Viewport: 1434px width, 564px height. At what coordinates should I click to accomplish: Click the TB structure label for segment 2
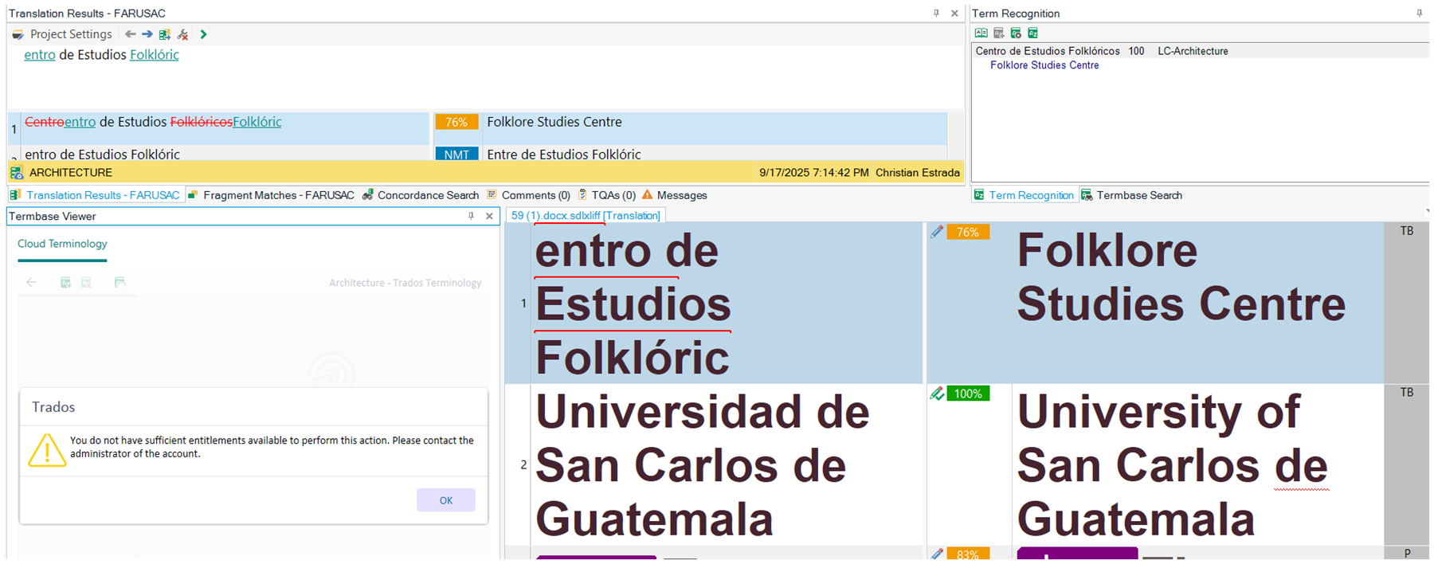(x=1407, y=393)
